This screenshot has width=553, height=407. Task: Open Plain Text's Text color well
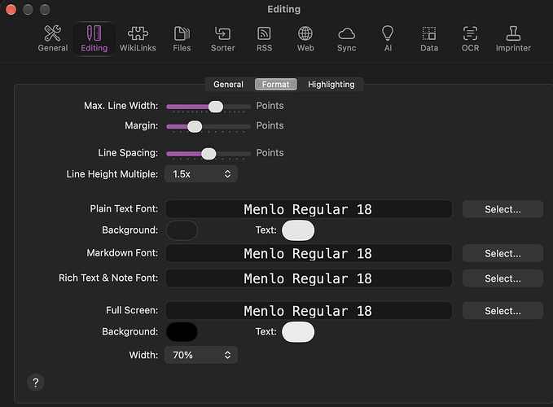[298, 230]
